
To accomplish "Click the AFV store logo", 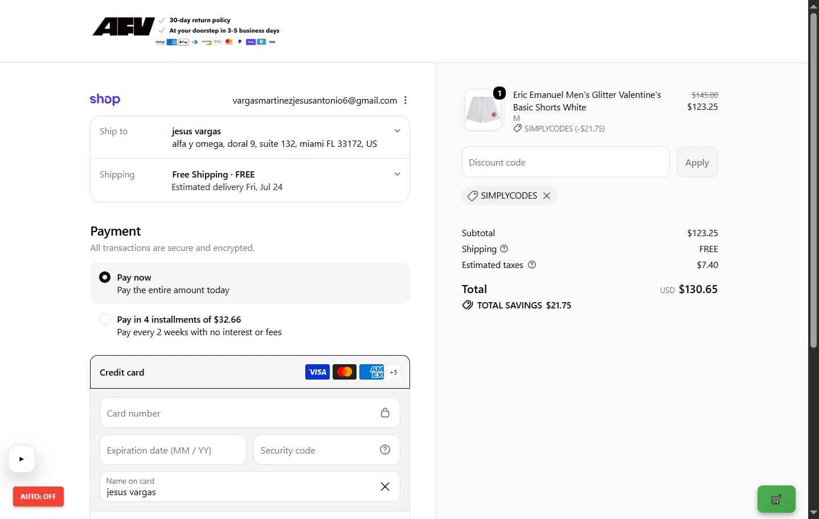I will pos(124,27).
